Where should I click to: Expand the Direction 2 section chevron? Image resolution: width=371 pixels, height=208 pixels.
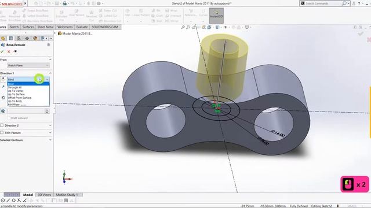coord(50,125)
